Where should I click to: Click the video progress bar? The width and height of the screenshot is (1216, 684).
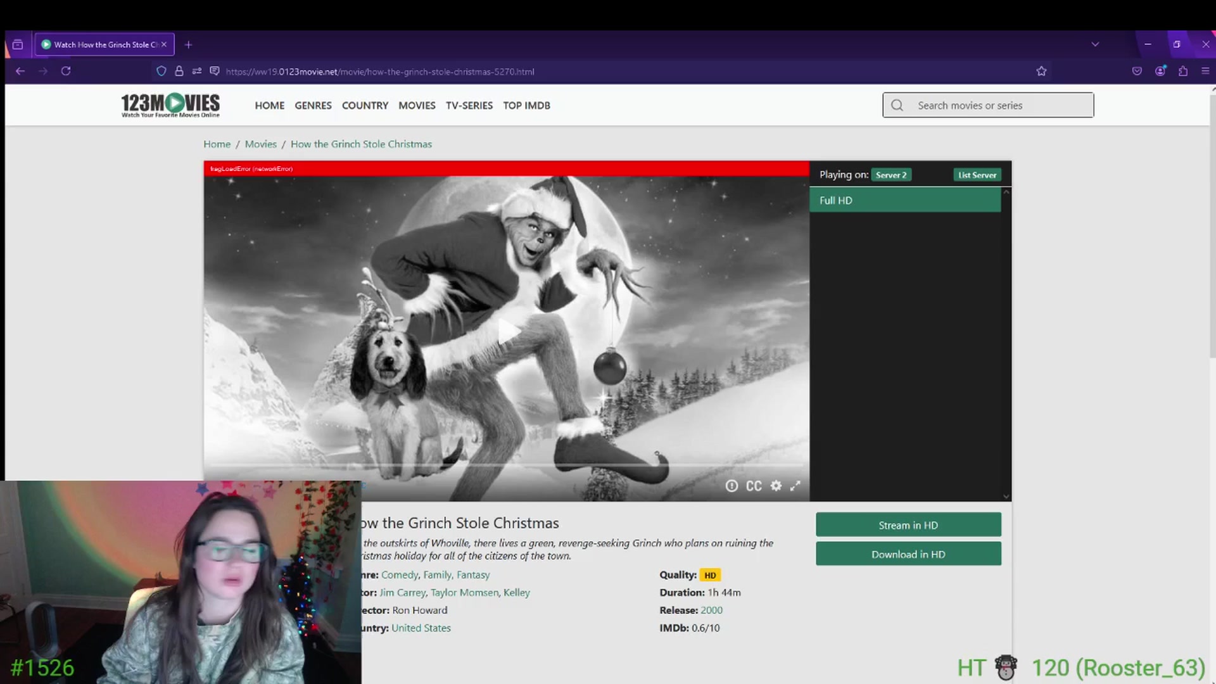507,465
